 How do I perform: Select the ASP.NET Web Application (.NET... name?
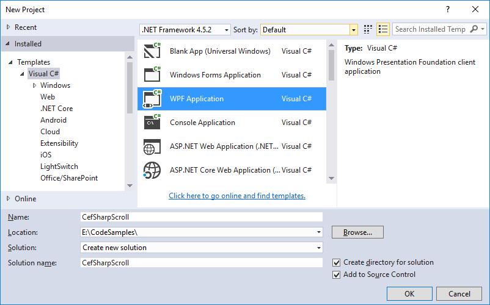pyautogui.click(x=224, y=146)
